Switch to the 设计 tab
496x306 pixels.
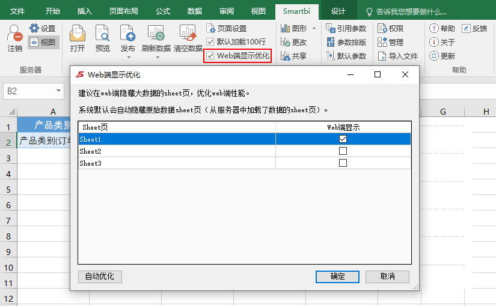click(338, 11)
